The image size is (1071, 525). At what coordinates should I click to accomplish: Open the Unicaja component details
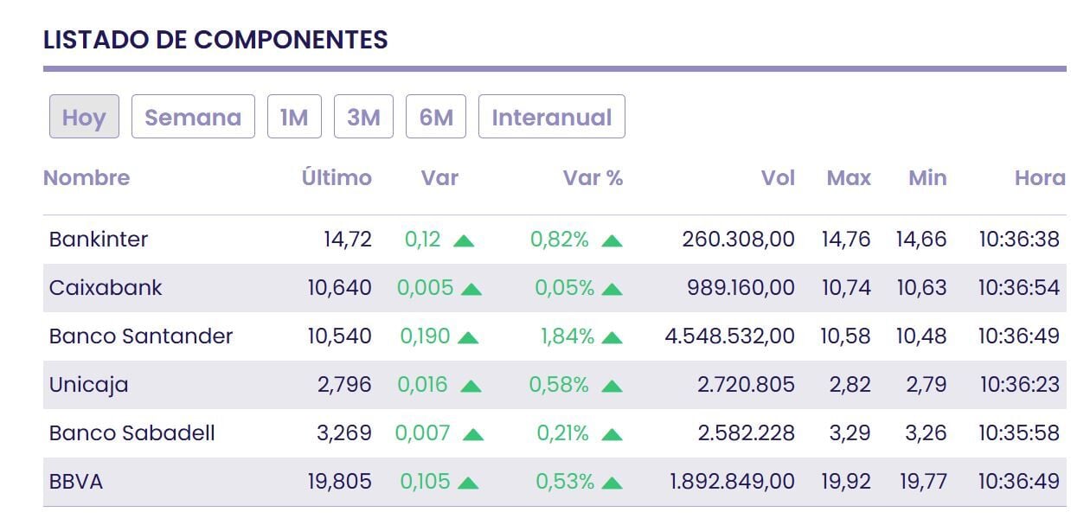(89, 385)
